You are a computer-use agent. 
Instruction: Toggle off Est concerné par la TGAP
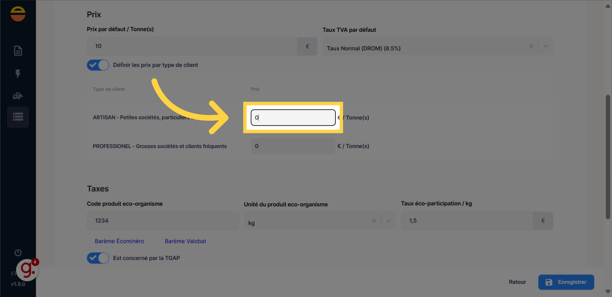coord(98,258)
